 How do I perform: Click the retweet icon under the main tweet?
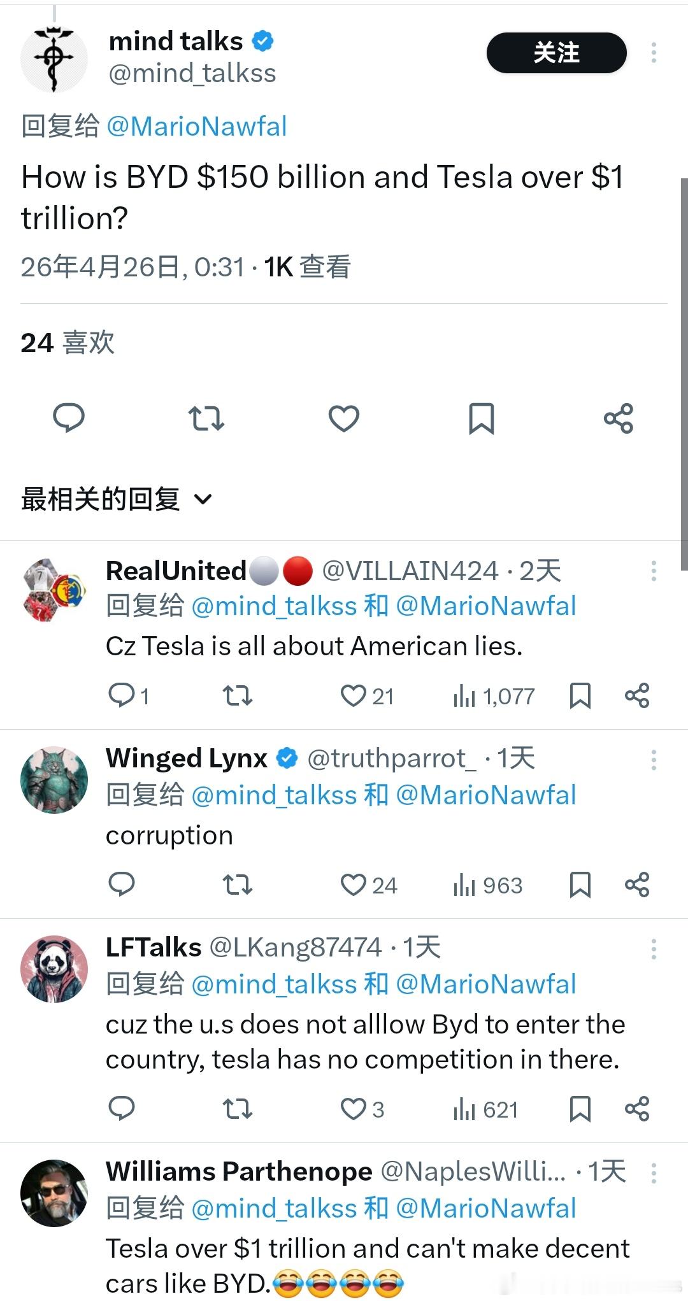click(206, 418)
